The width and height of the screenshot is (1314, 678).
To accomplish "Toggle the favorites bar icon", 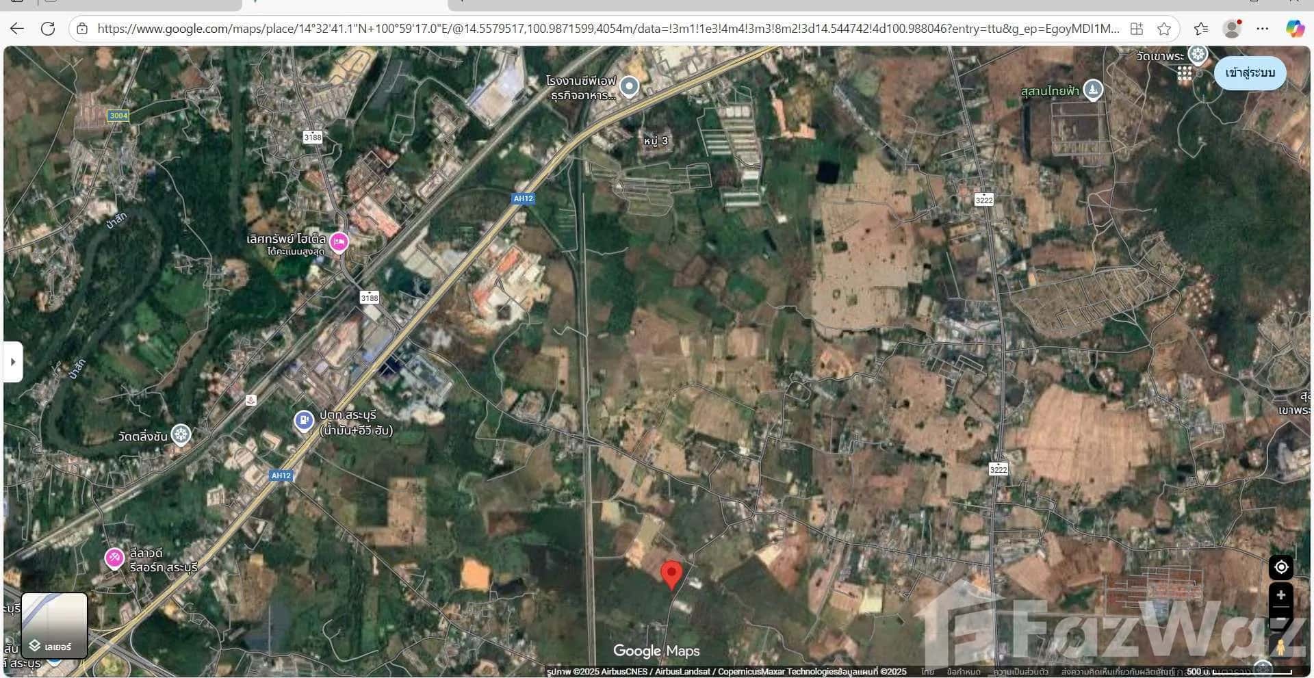I will [1200, 29].
